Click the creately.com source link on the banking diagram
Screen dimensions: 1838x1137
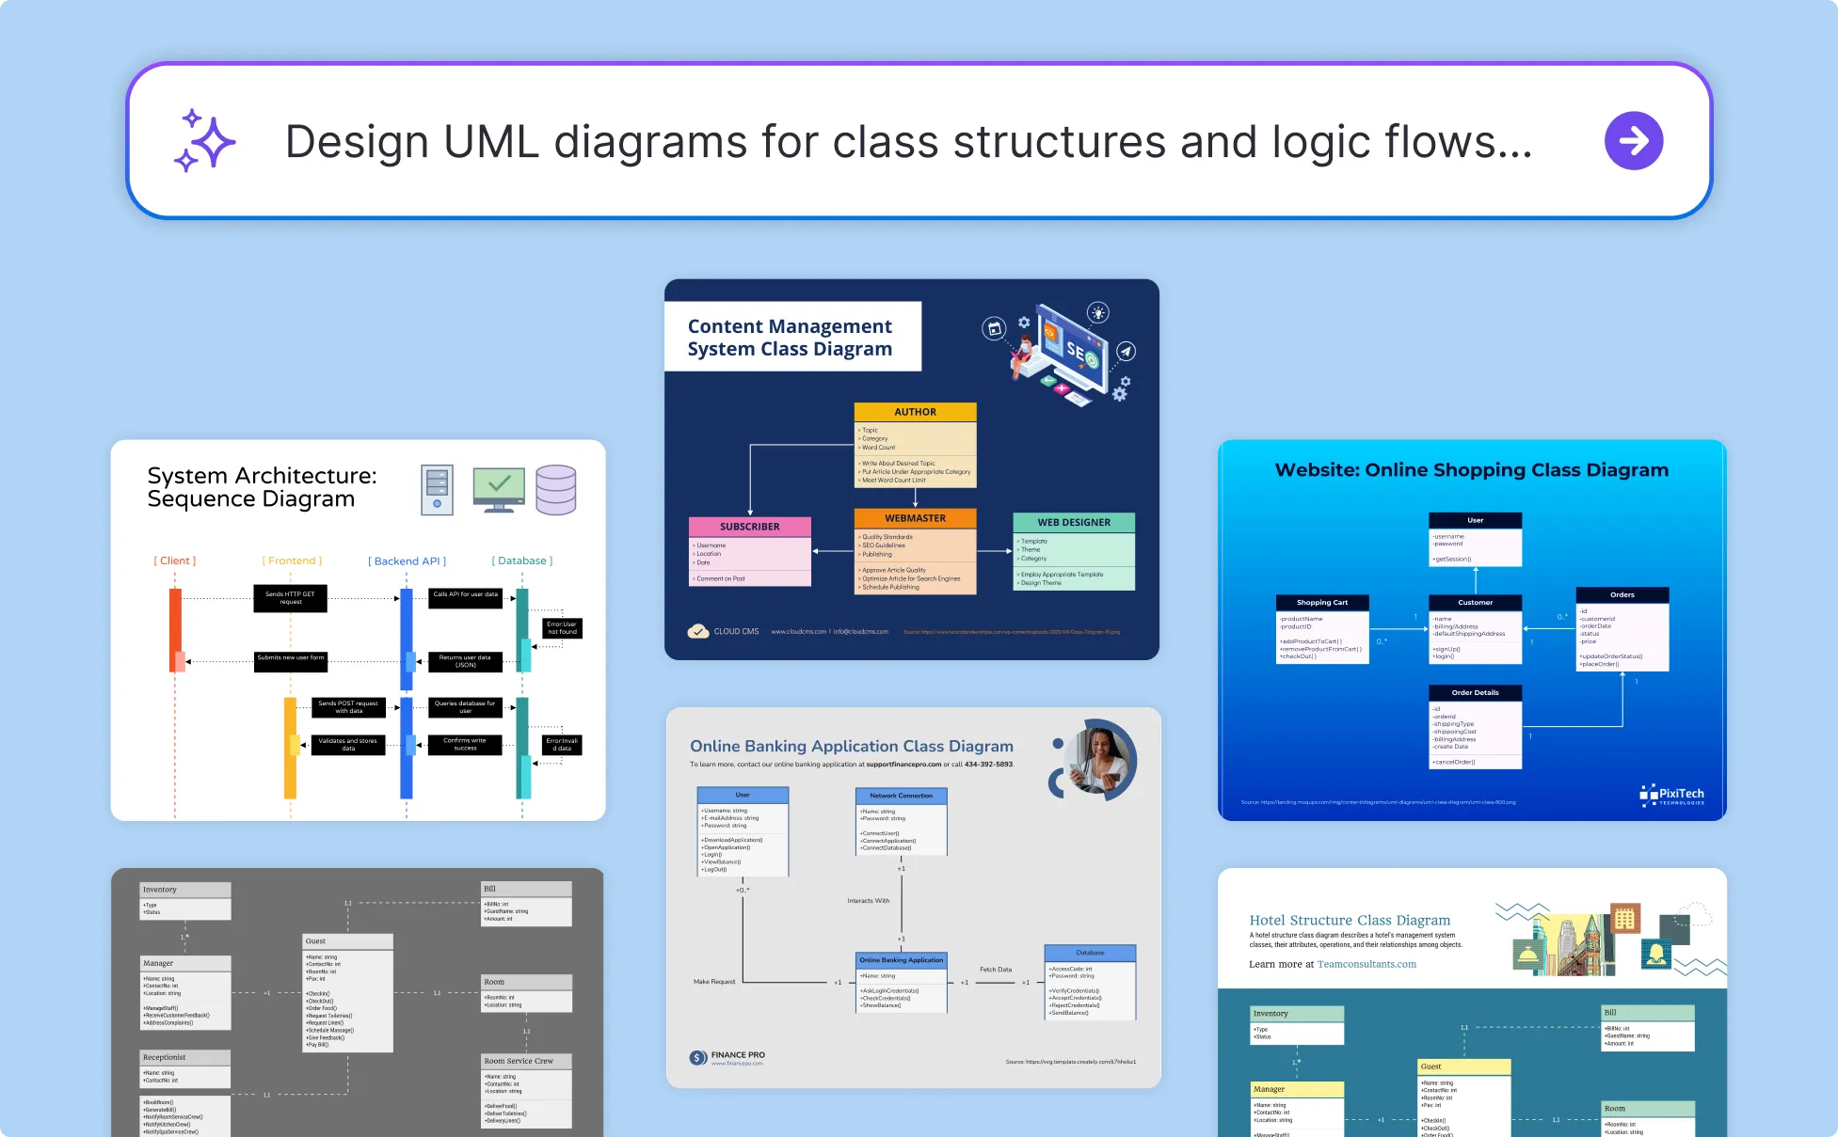click(x=1073, y=1062)
